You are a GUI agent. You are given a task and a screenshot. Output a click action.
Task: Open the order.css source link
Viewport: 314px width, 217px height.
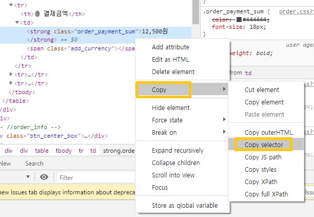click(297, 12)
